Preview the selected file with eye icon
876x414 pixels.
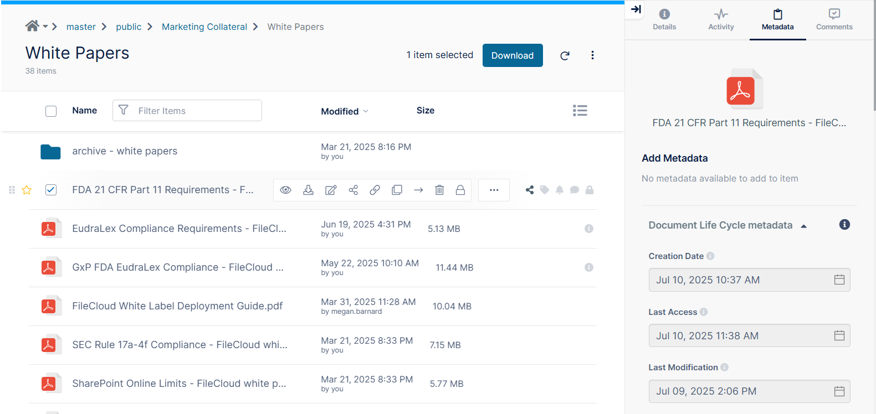285,190
